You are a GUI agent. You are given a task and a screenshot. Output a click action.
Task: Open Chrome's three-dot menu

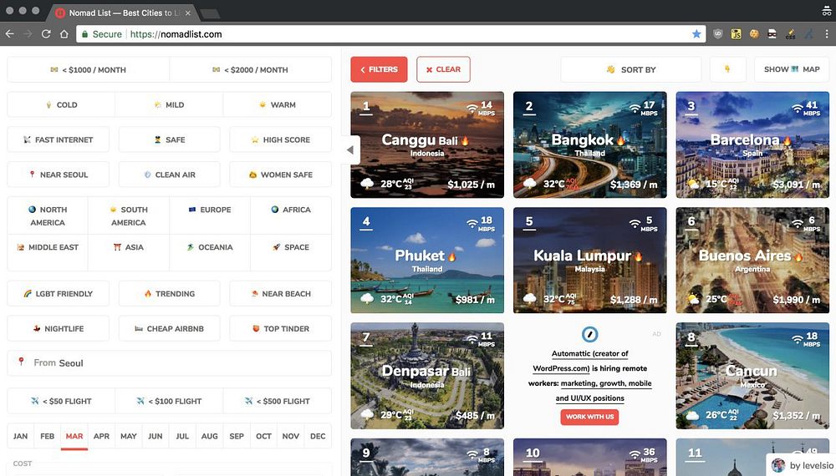click(827, 34)
